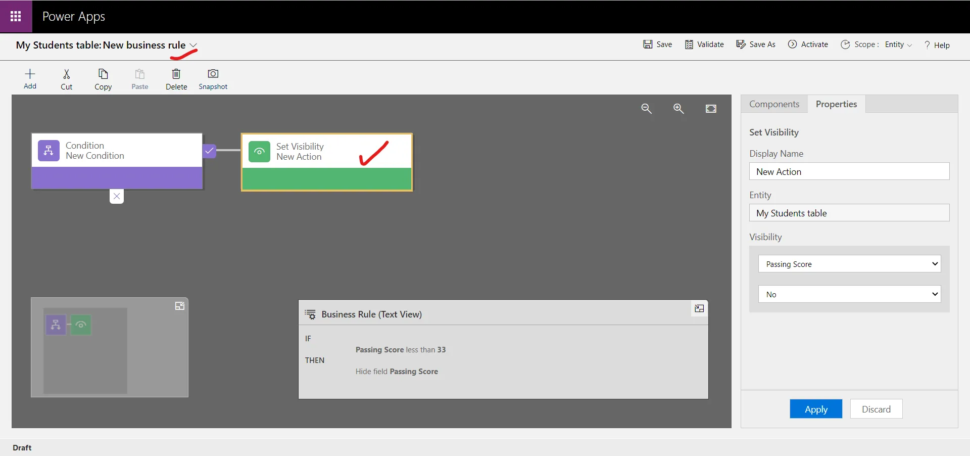Click the fit-to-screen canvas icon
The image size is (970, 456).
711,109
